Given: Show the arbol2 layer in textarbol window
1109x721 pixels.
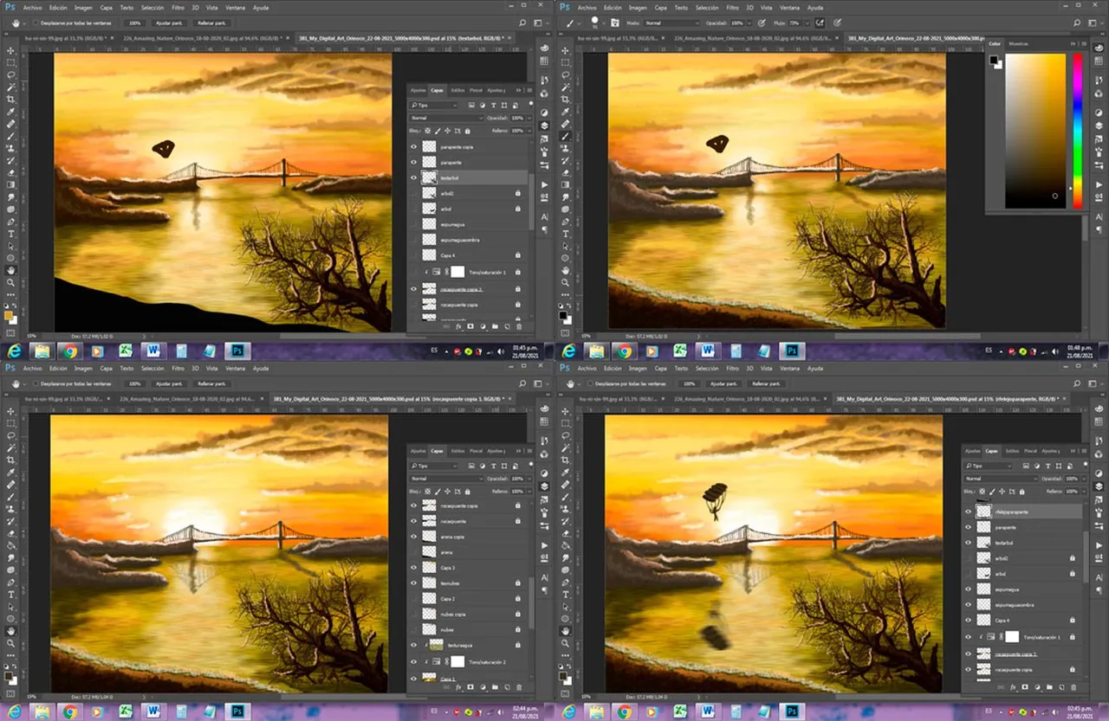Looking at the screenshot, I should 413,193.
